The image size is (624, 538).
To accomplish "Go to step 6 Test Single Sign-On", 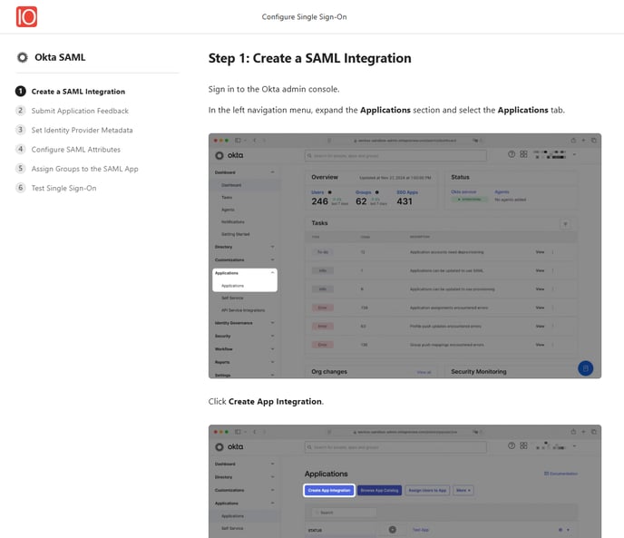I will (x=56, y=188).
